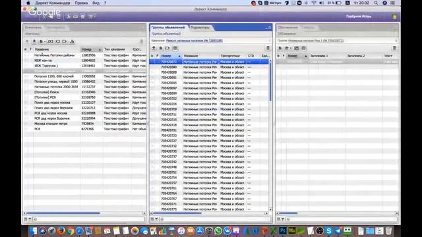The height and width of the screenshot is (237, 422).
Task: Click the trash icon in the campaigns panel
Action: (x=141, y=41)
